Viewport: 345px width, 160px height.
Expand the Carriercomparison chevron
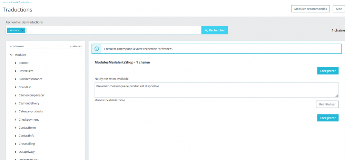coord(16,96)
